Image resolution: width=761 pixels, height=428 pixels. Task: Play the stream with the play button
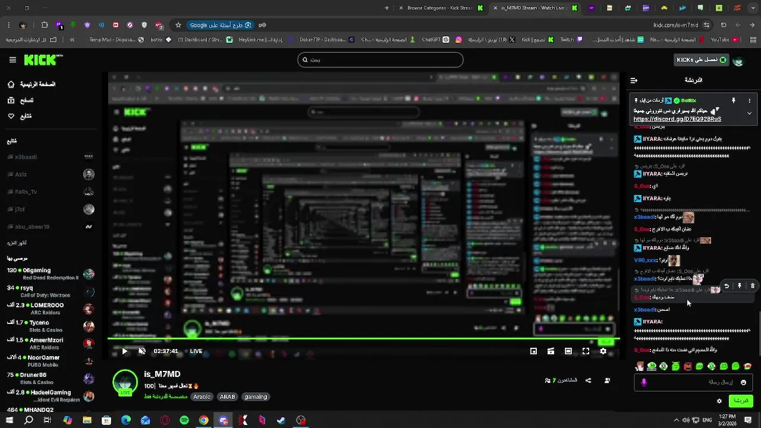[124, 351]
